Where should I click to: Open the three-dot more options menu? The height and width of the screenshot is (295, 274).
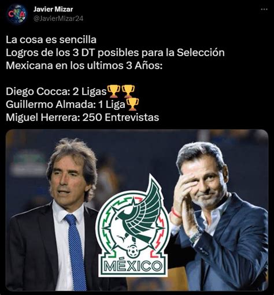point(264,9)
